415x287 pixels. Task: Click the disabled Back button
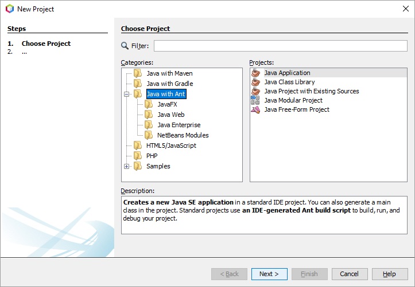[x=229, y=274]
